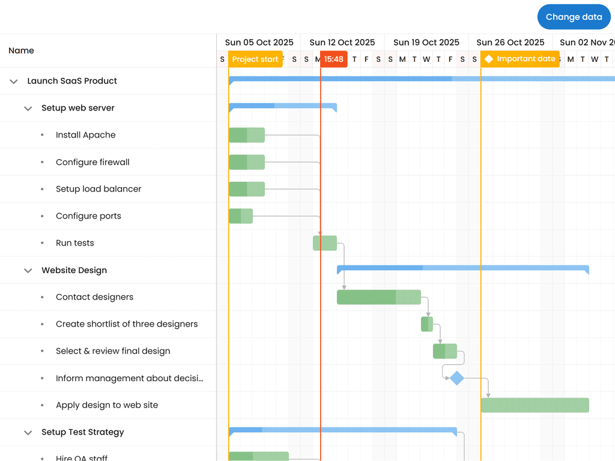Select the Configure firewall task name
Screen dimensions: 615x461
coord(92,161)
